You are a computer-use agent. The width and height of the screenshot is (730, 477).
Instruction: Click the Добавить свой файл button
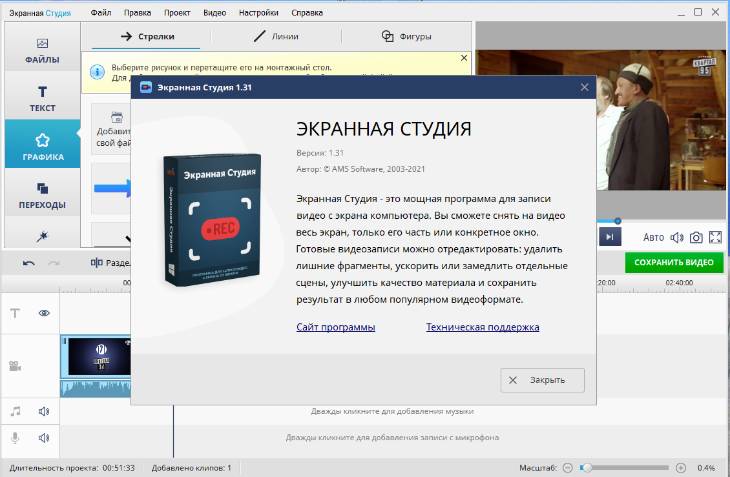(112, 129)
